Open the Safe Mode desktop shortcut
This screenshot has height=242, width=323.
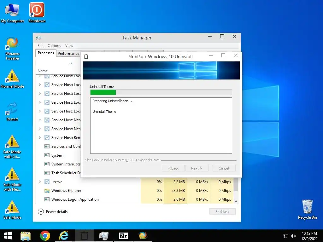12,210
